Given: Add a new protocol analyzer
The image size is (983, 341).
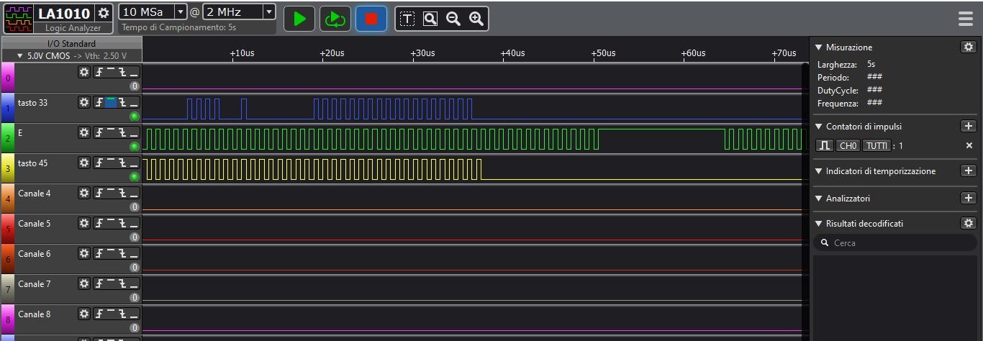Looking at the screenshot, I should 968,198.
